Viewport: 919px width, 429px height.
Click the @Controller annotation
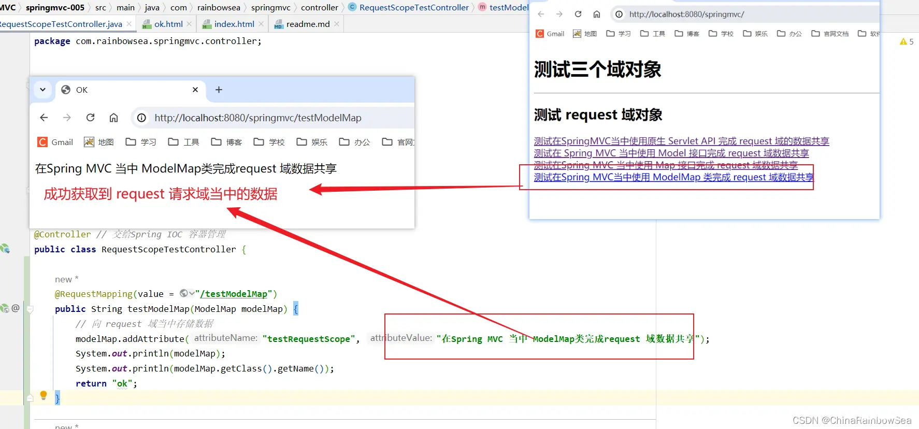click(63, 234)
